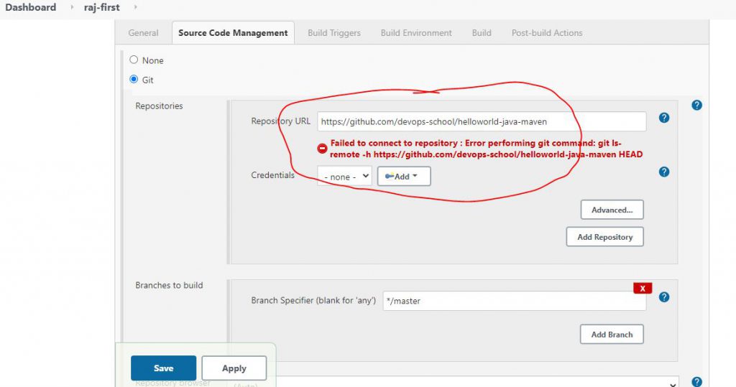
Task: Click the Add Repository button
Action: coord(604,237)
